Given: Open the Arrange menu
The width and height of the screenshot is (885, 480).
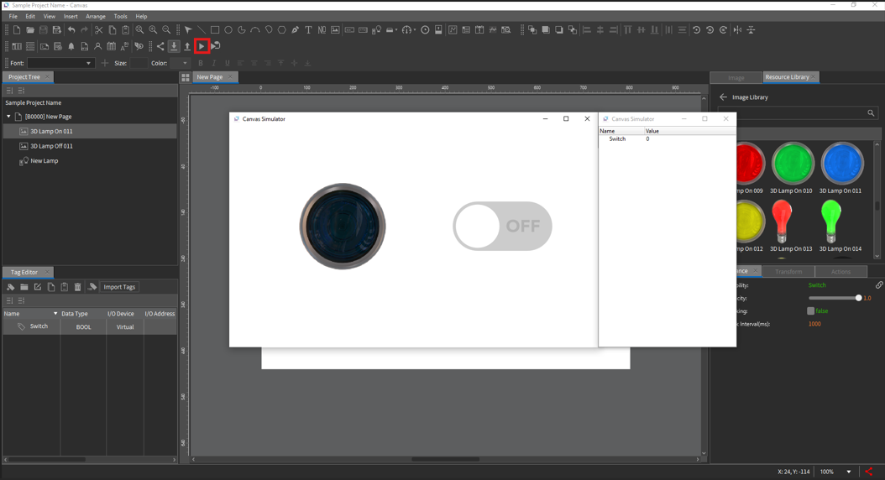Looking at the screenshot, I should 95,16.
